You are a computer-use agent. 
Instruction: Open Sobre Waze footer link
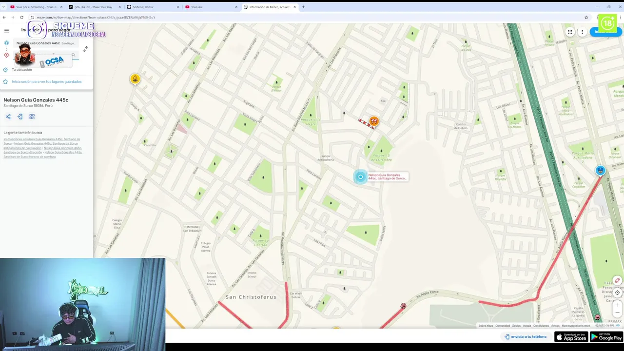coord(486,326)
